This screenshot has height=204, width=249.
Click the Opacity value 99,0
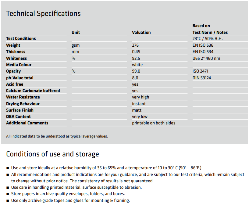point(136,71)
